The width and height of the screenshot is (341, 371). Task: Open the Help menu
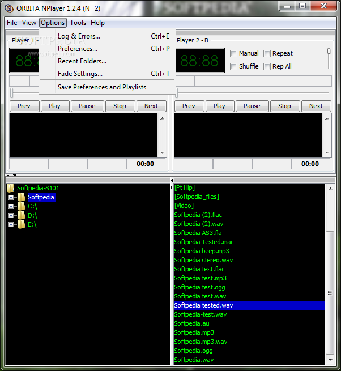point(97,23)
